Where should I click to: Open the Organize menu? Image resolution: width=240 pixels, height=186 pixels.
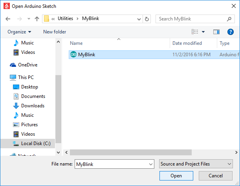pyautogui.click(x=19, y=32)
